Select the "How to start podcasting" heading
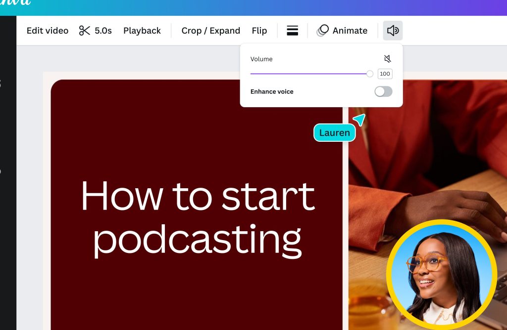 point(198,217)
